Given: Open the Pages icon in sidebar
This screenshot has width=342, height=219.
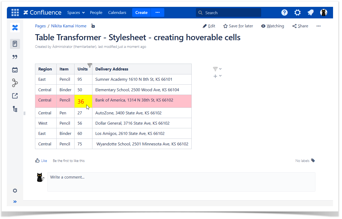Looking at the screenshot, I should click(x=15, y=44).
